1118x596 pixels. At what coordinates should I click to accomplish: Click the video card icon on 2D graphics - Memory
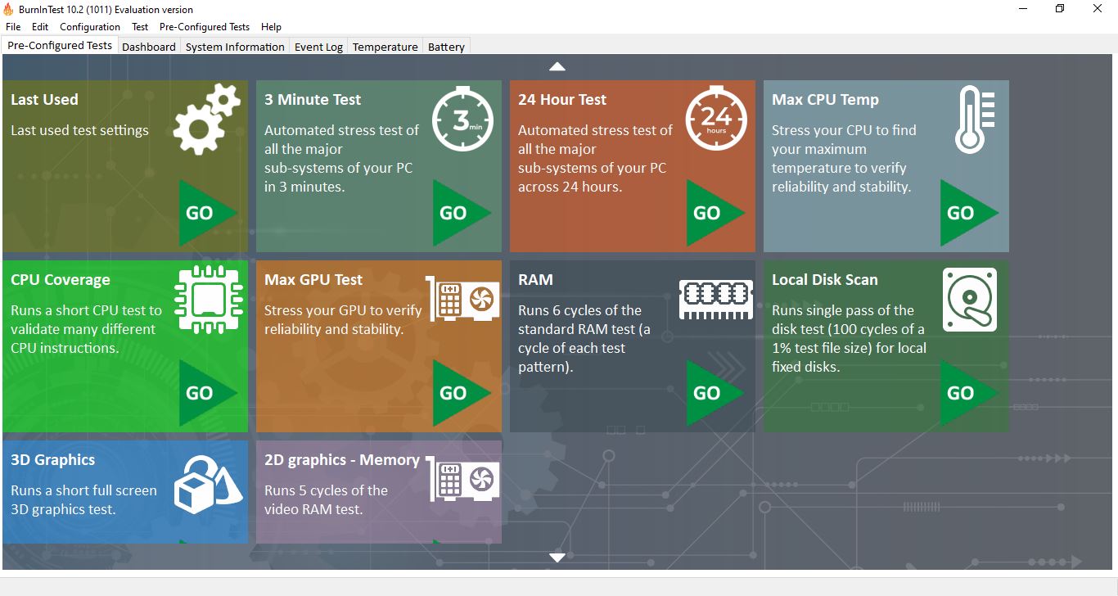(462, 478)
